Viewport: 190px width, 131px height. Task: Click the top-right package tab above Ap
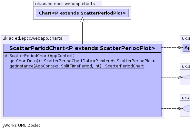pos(185,38)
